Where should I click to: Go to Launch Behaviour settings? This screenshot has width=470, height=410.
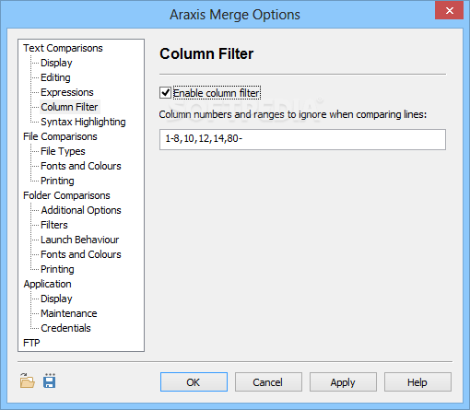(x=80, y=240)
